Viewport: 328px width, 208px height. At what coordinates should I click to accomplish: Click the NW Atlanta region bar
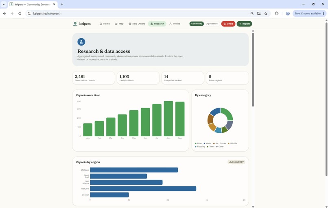(x=126, y=182)
